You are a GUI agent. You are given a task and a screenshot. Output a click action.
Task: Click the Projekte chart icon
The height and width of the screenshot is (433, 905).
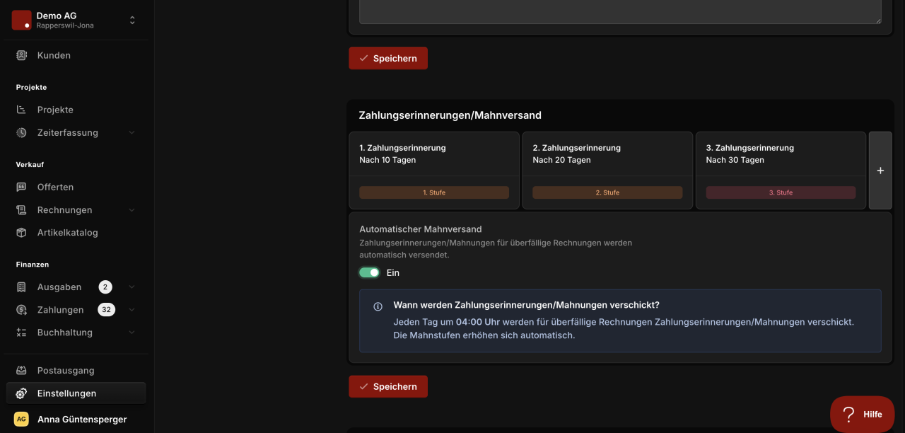(x=22, y=110)
